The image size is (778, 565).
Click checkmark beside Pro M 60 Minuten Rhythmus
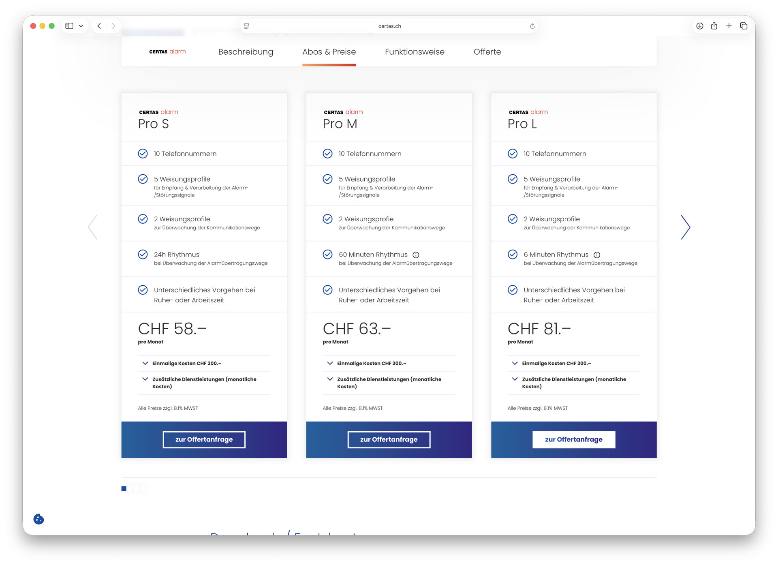tap(327, 255)
